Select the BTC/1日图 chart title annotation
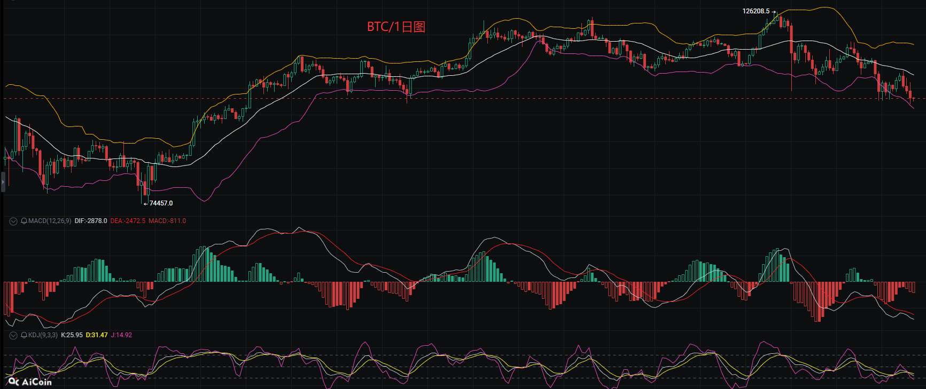Viewport: 926px width, 389px height. coord(396,27)
